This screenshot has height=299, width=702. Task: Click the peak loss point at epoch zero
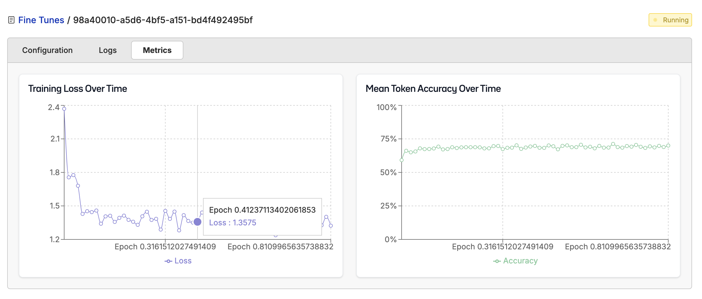coord(64,109)
